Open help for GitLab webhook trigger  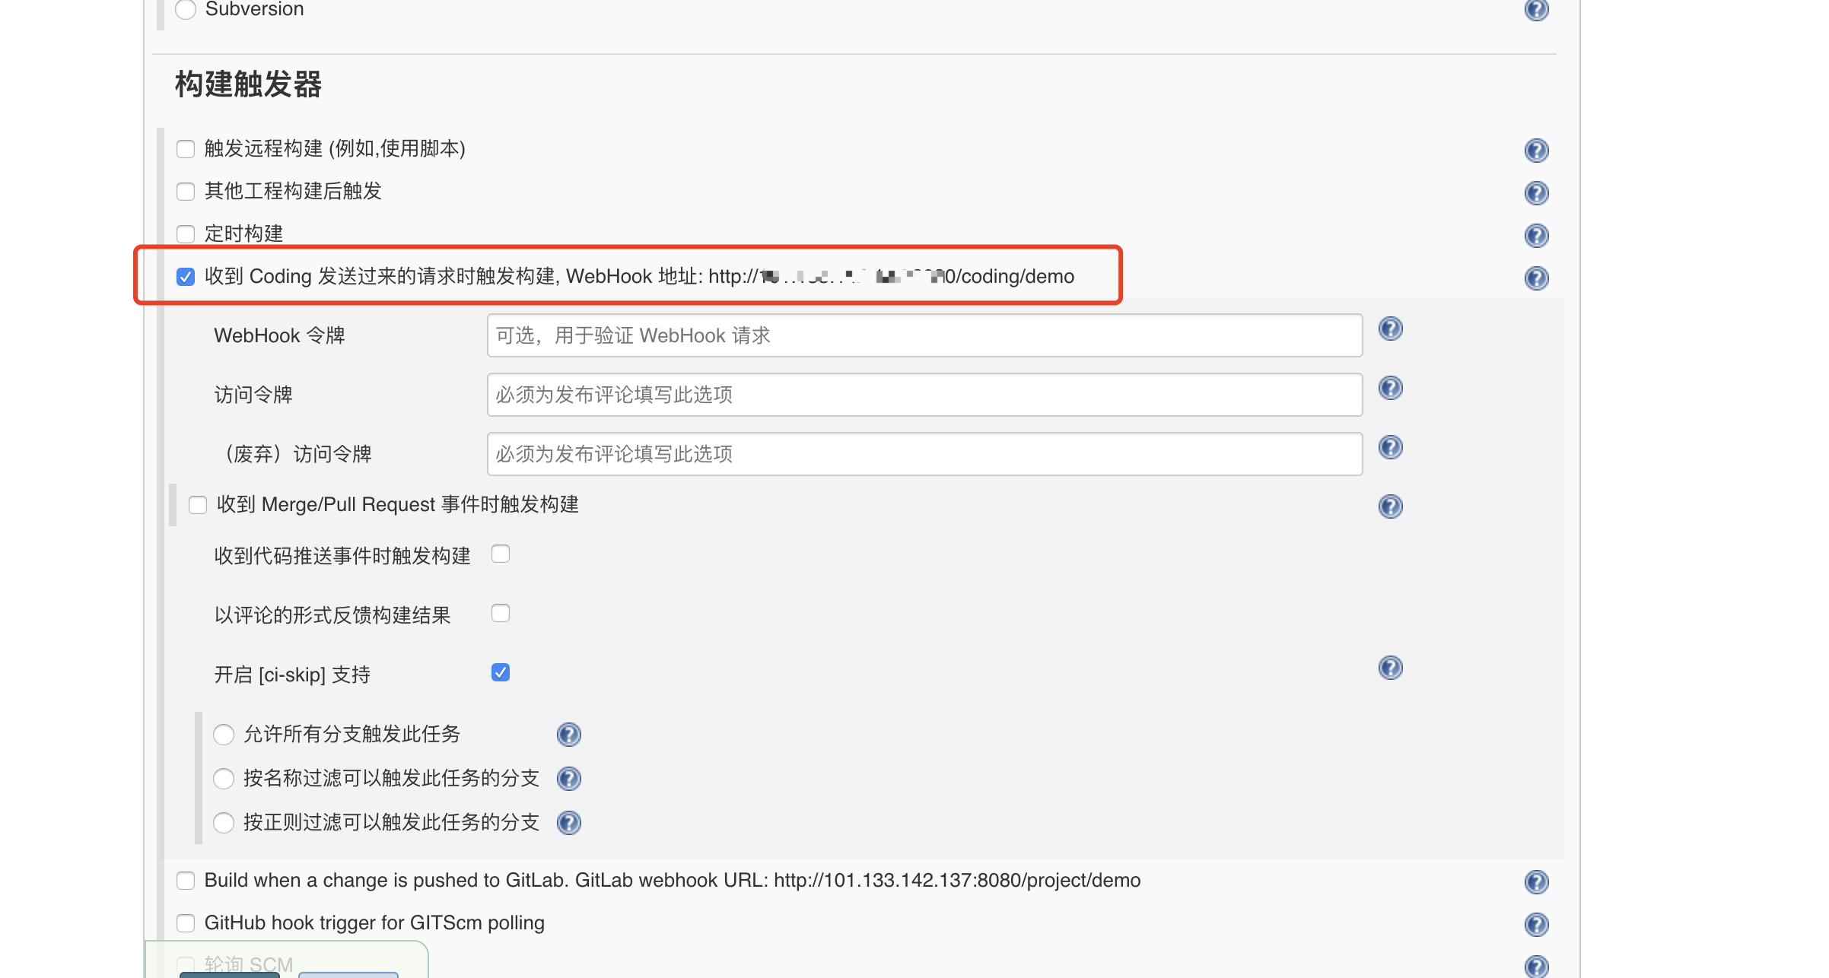(1536, 881)
